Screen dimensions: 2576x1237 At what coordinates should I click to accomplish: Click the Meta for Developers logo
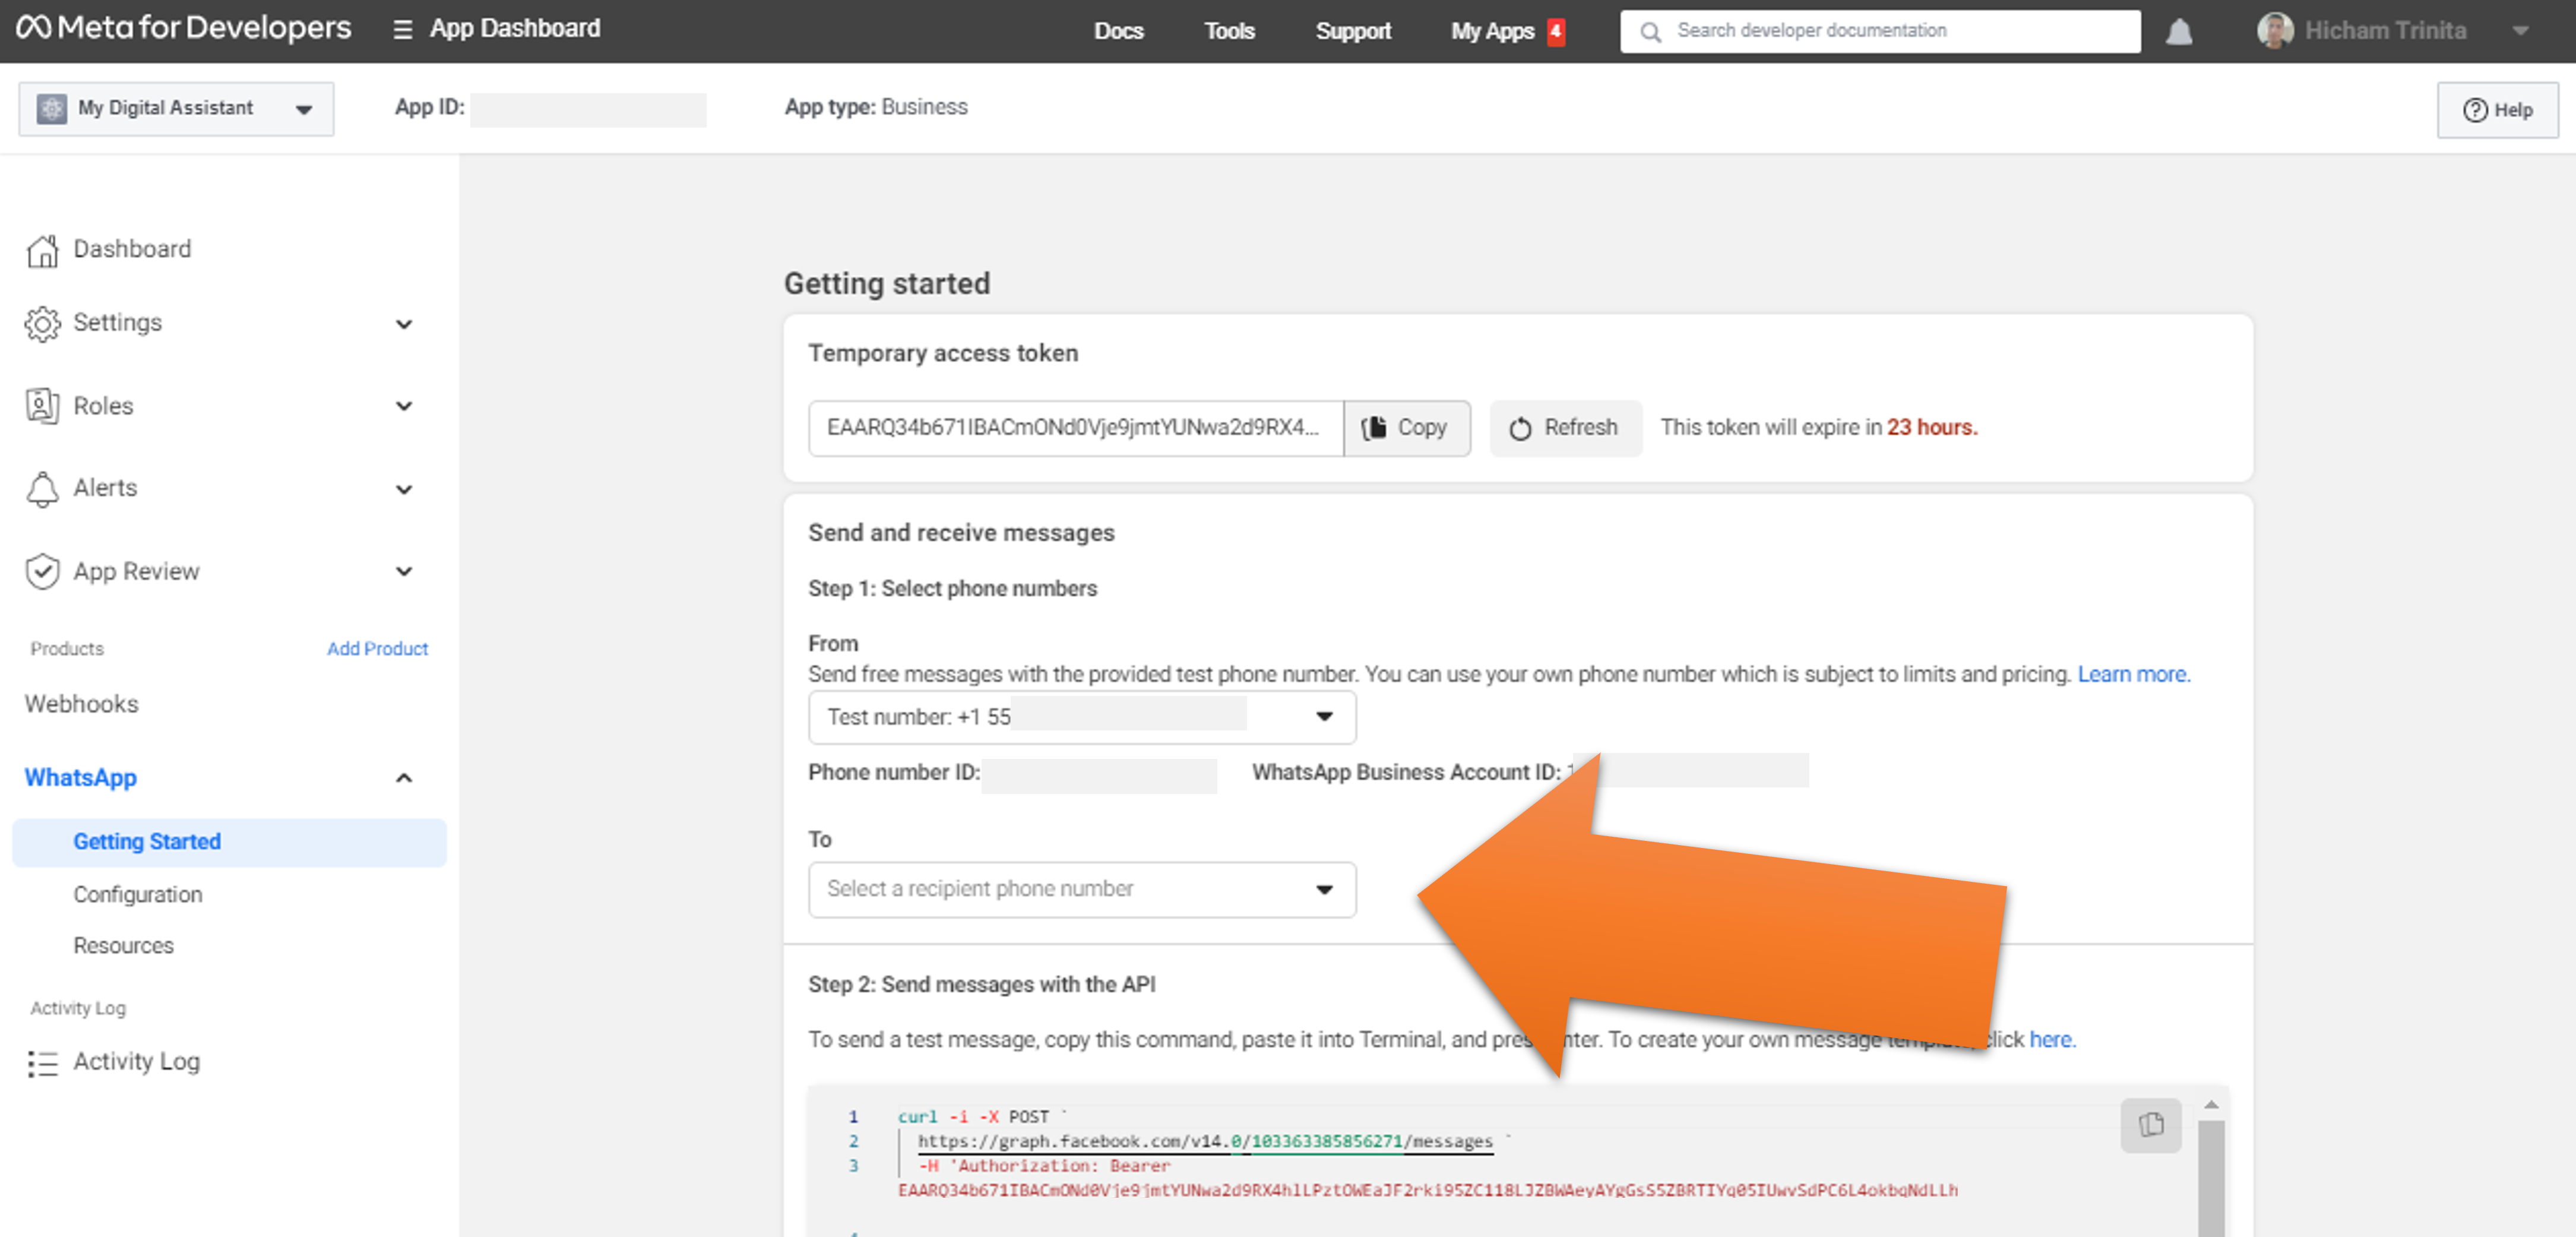coord(184,28)
